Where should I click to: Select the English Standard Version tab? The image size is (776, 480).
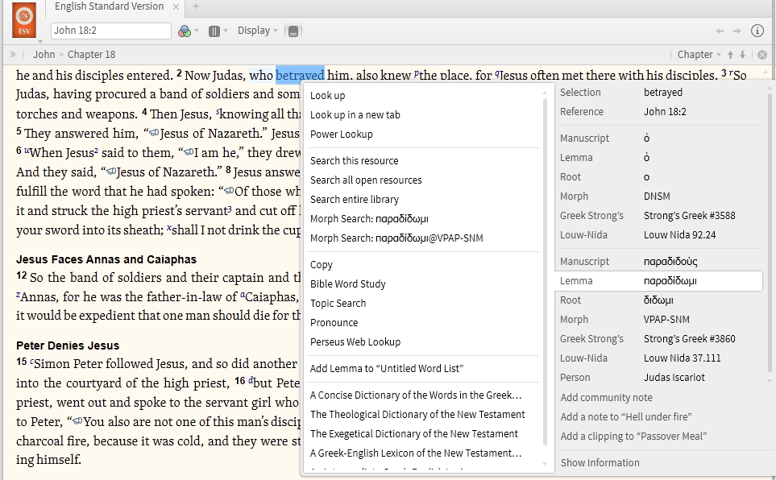tap(109, 6)
